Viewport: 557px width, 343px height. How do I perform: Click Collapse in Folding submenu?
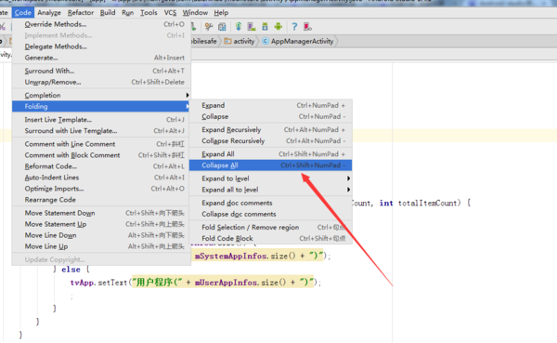(x=271, y=117)
